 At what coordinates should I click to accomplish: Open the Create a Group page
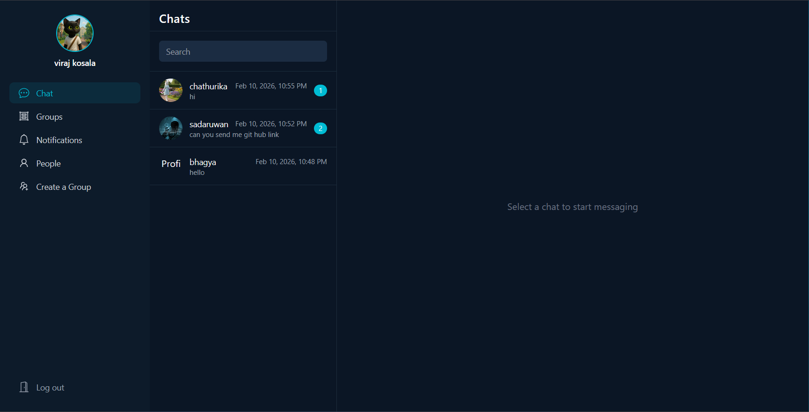64,187
